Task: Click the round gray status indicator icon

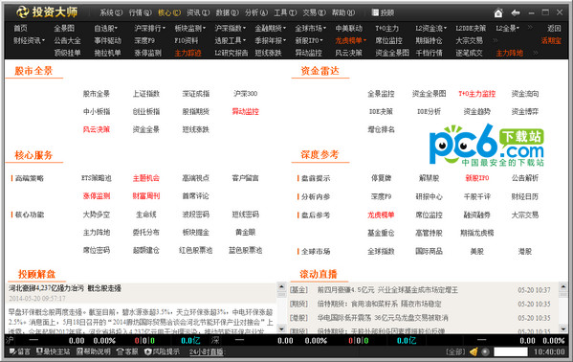Action: pos(485,351)
